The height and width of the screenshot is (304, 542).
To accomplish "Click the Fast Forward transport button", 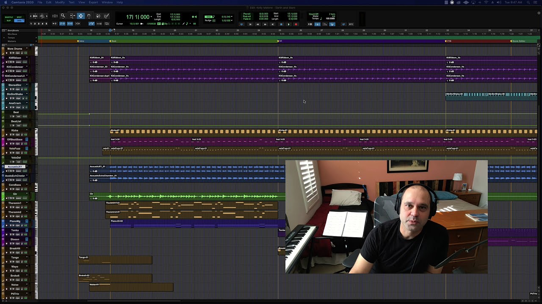I will pos(265,24).
